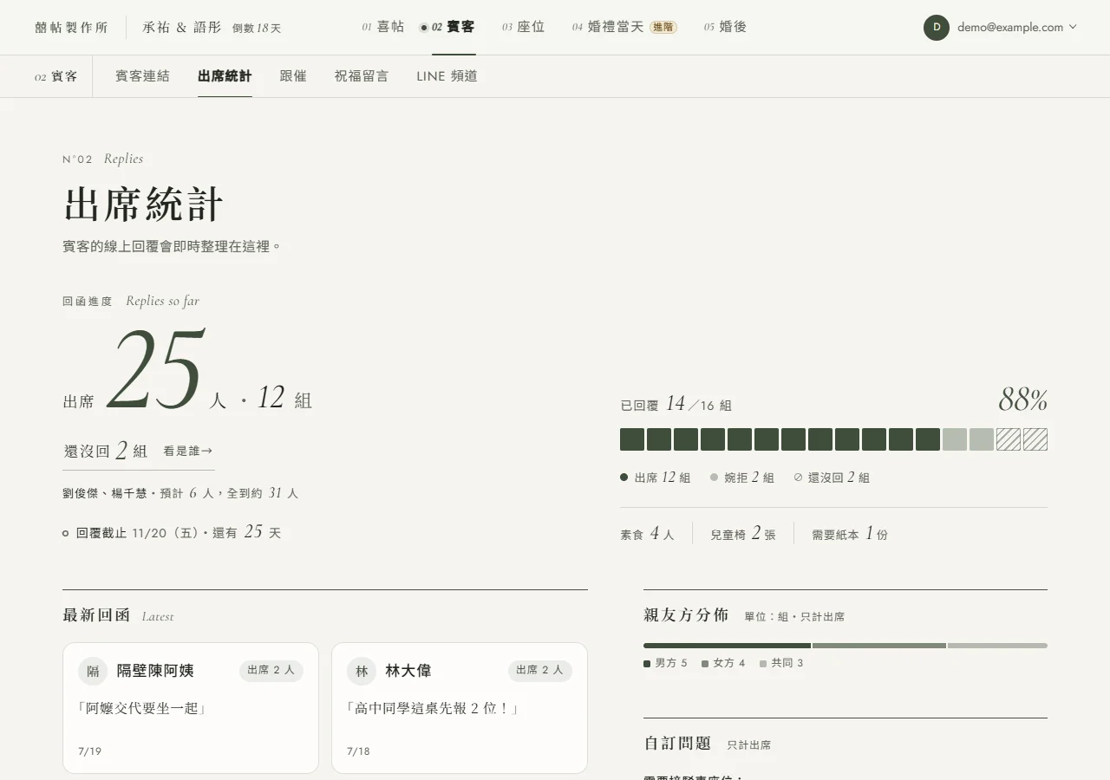The height and width of the screenshot is (780, 1110).
Task: Follow the 看是誰→ link
Action: click(x=188, y=452)
